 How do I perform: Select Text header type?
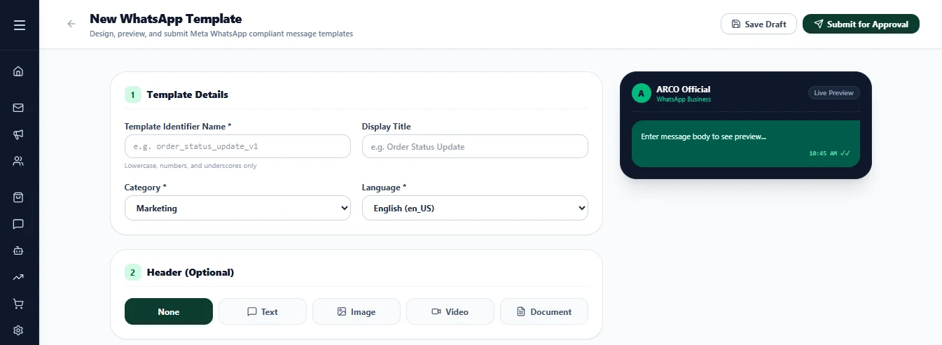(263, 311)
